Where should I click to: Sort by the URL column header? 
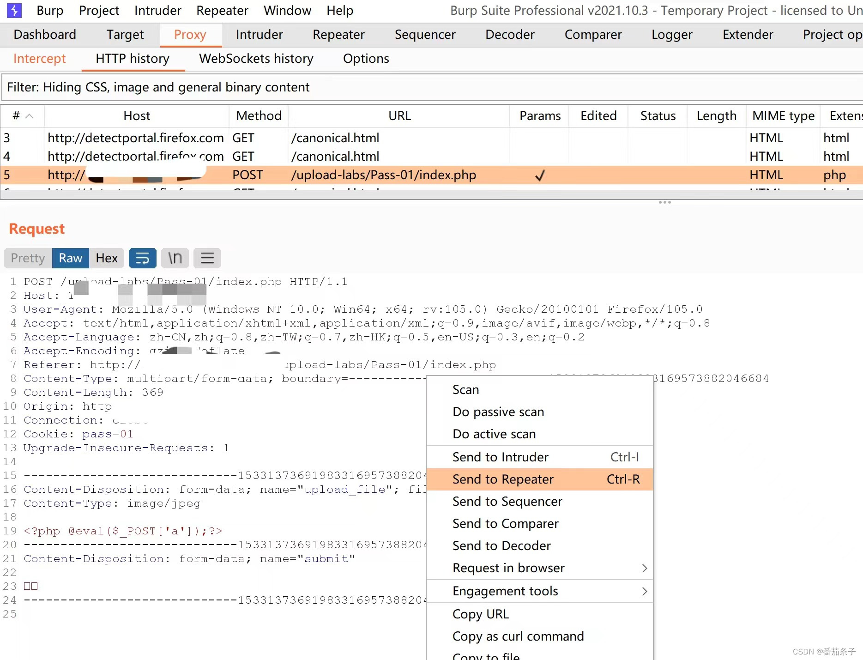tap(399, 115)
